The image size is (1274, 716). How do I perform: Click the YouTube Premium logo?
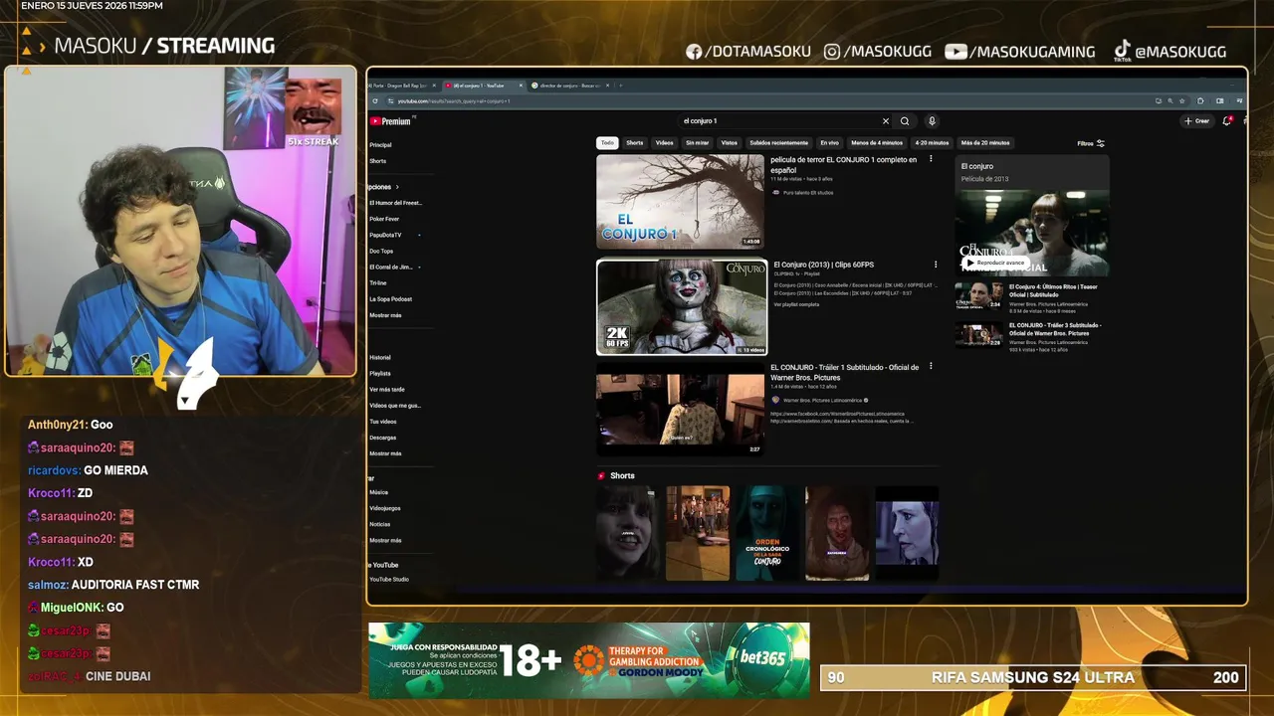(390, 121)
